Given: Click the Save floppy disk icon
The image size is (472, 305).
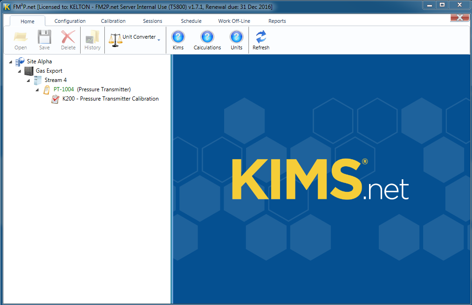Looking at the screenshot, I should [x=44, y=37].
